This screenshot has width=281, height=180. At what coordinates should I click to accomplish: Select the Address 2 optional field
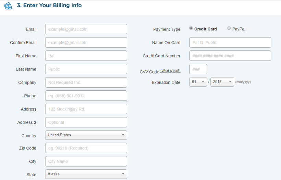pyautogui.click(x=86, y=122)
